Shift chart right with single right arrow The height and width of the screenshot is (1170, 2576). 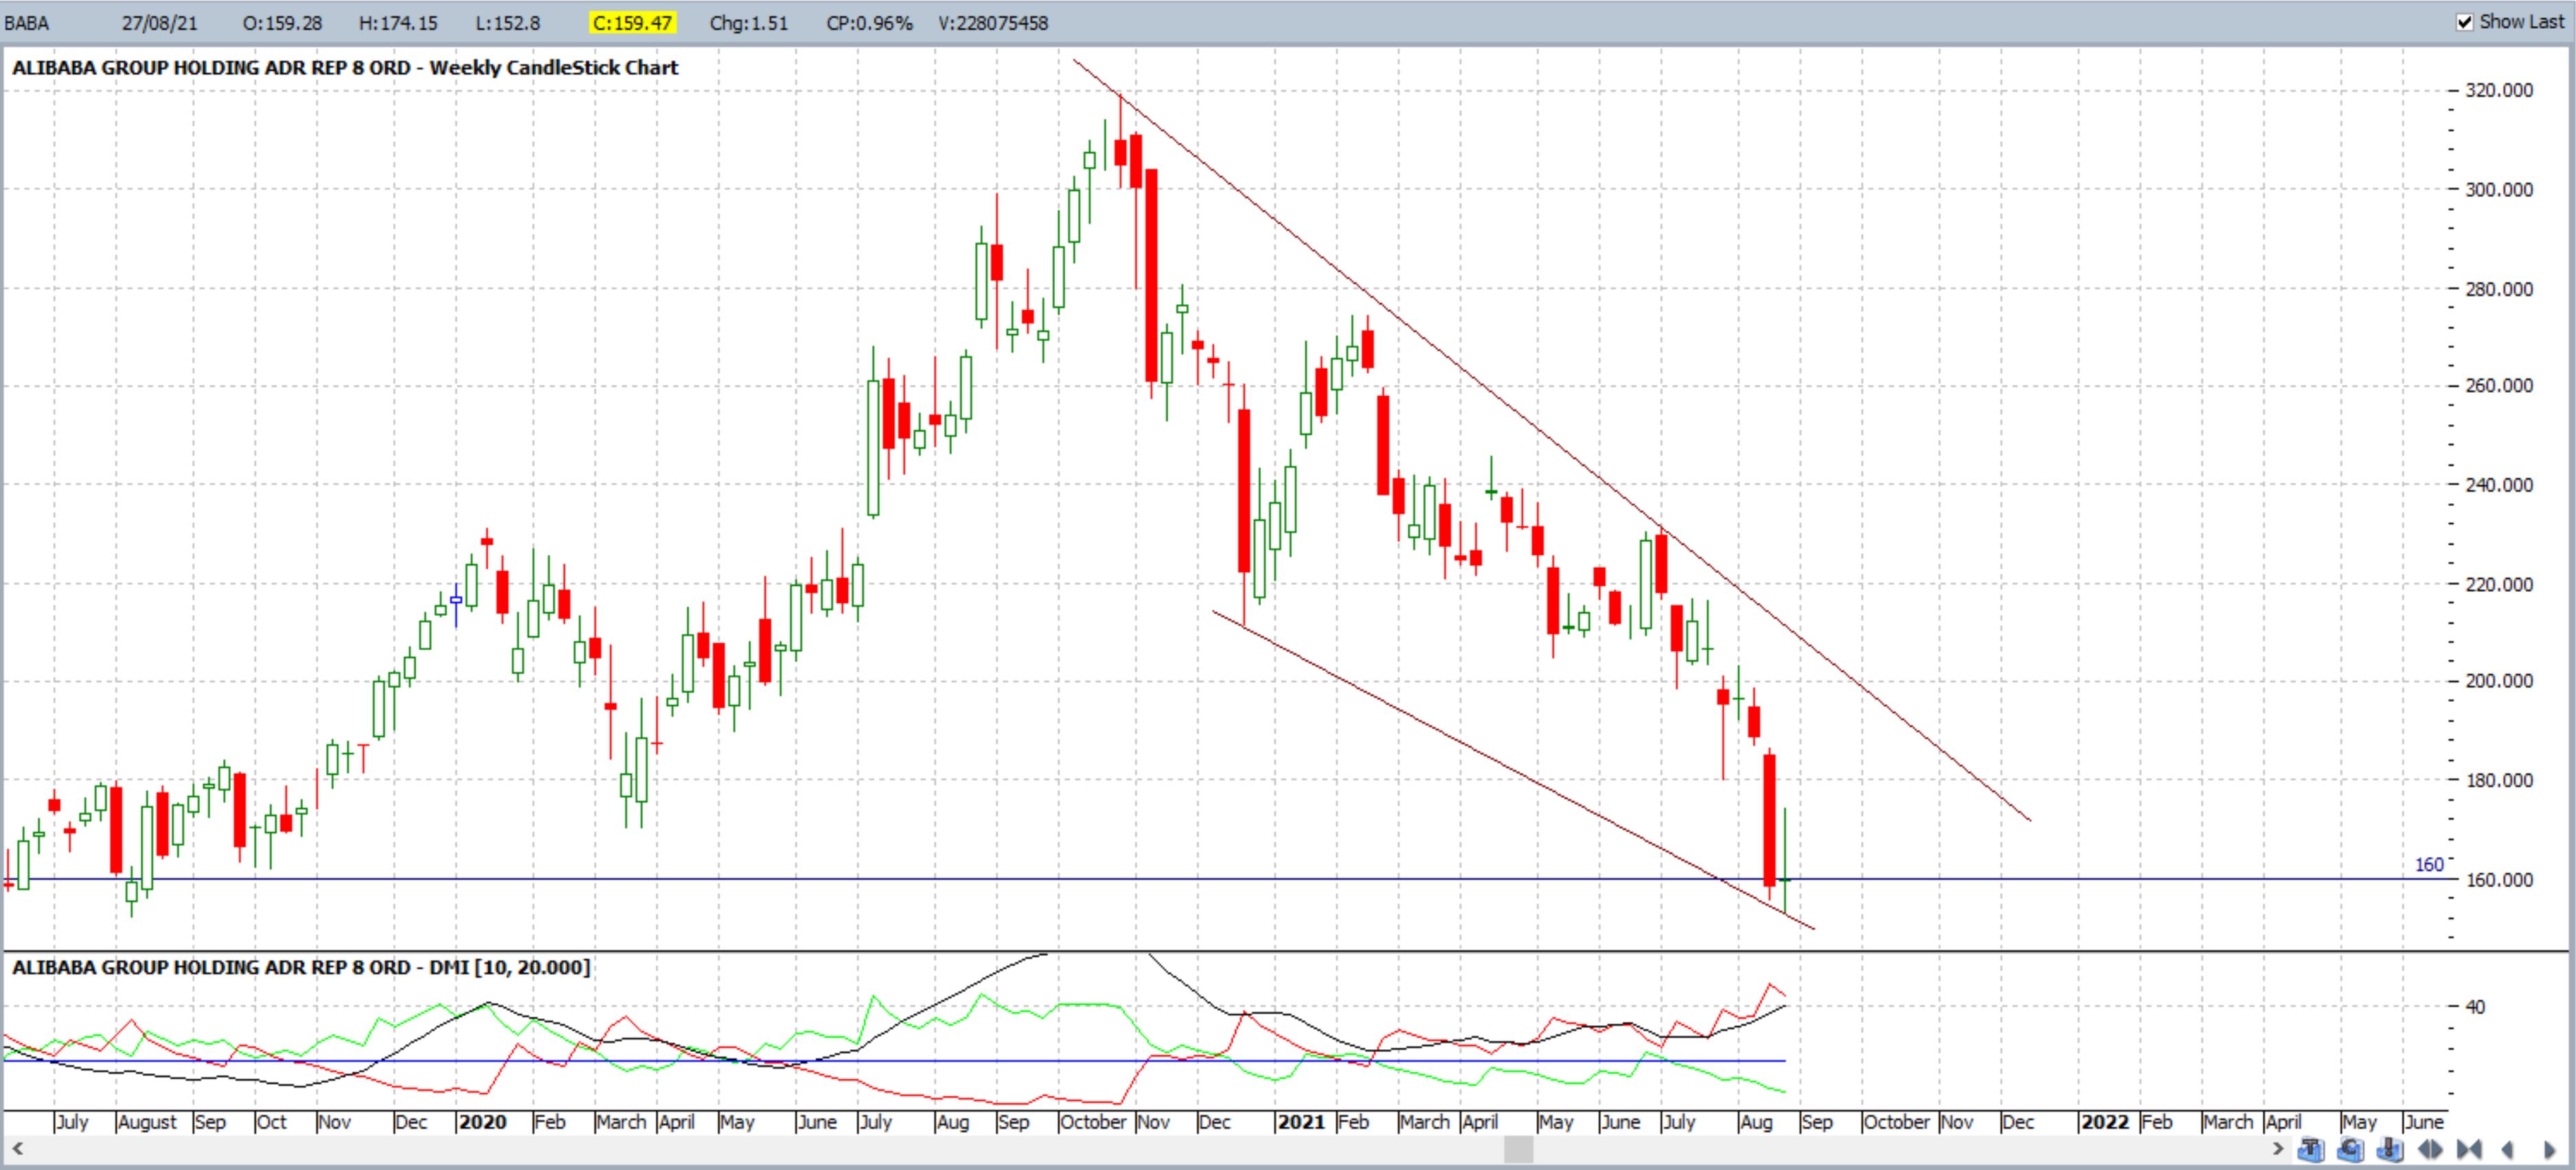2549,1150
